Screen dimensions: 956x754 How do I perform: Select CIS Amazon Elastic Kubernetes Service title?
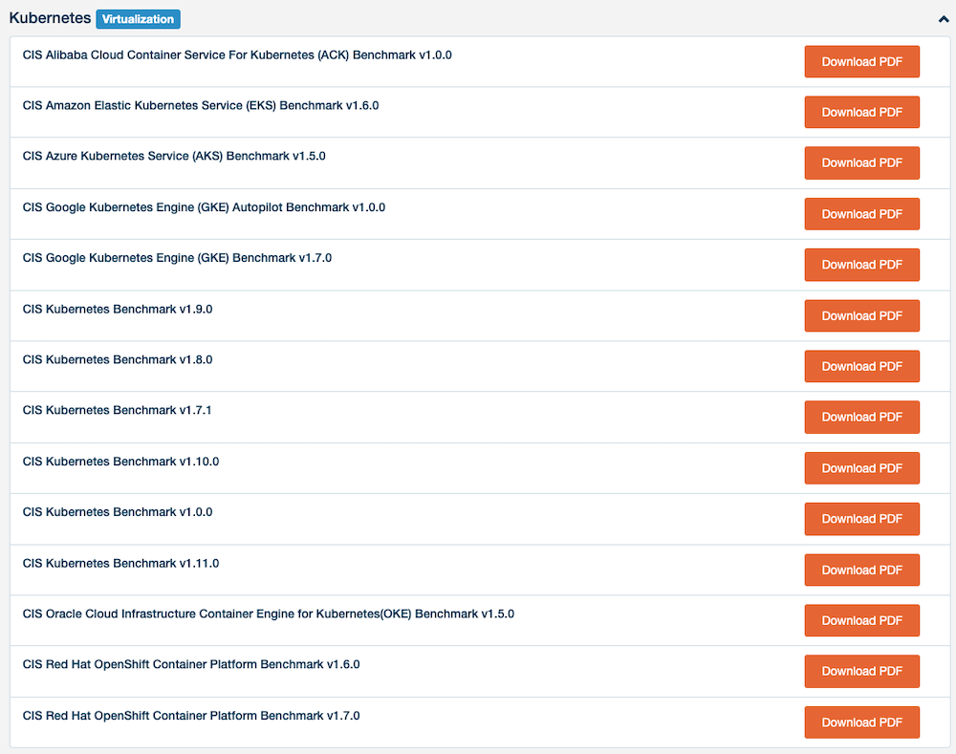point(201,105)
